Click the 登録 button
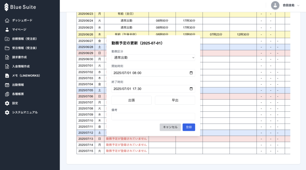This screenshot has width=306, height=170. [x=189, y=127]
